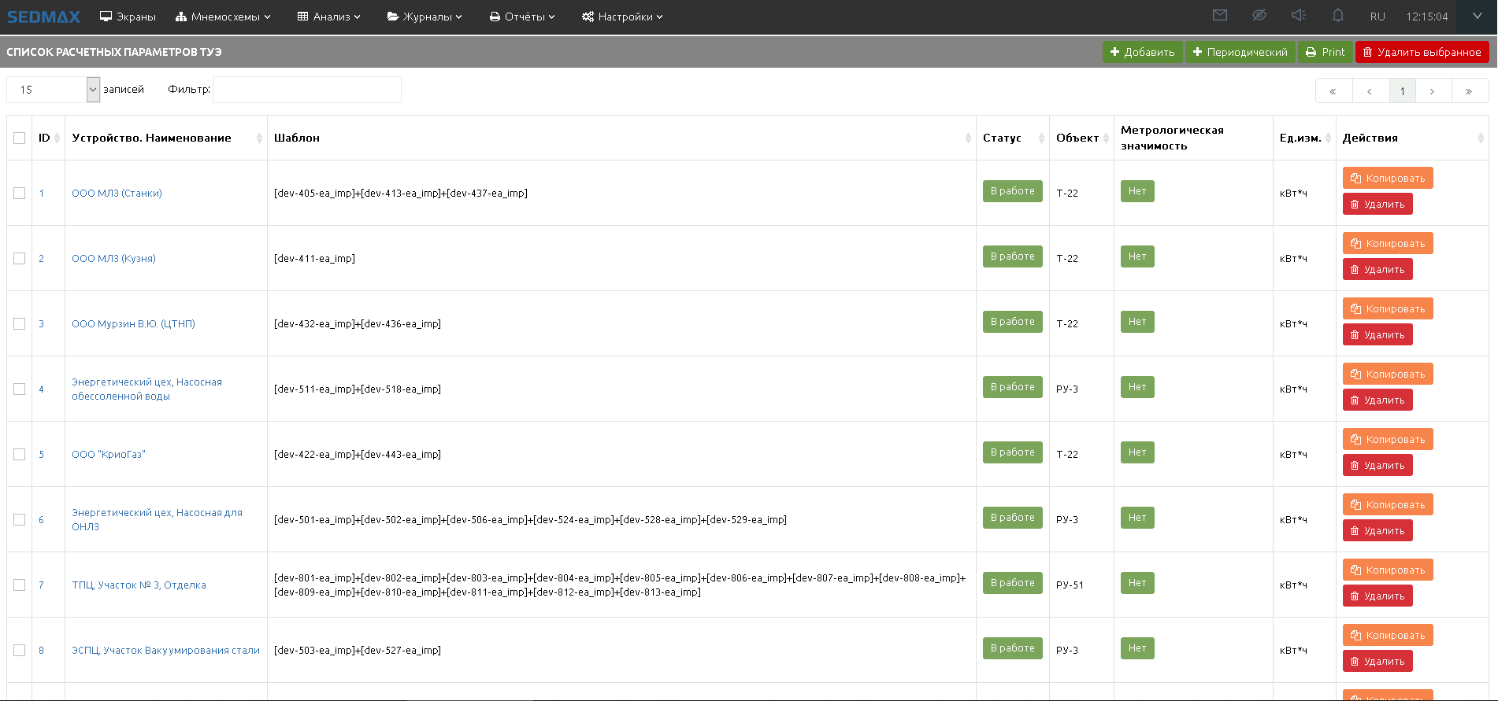Viewport: 1498px width, 701px height.
Task: Click the crossed-out eye icon
Action: point(1259,16)
